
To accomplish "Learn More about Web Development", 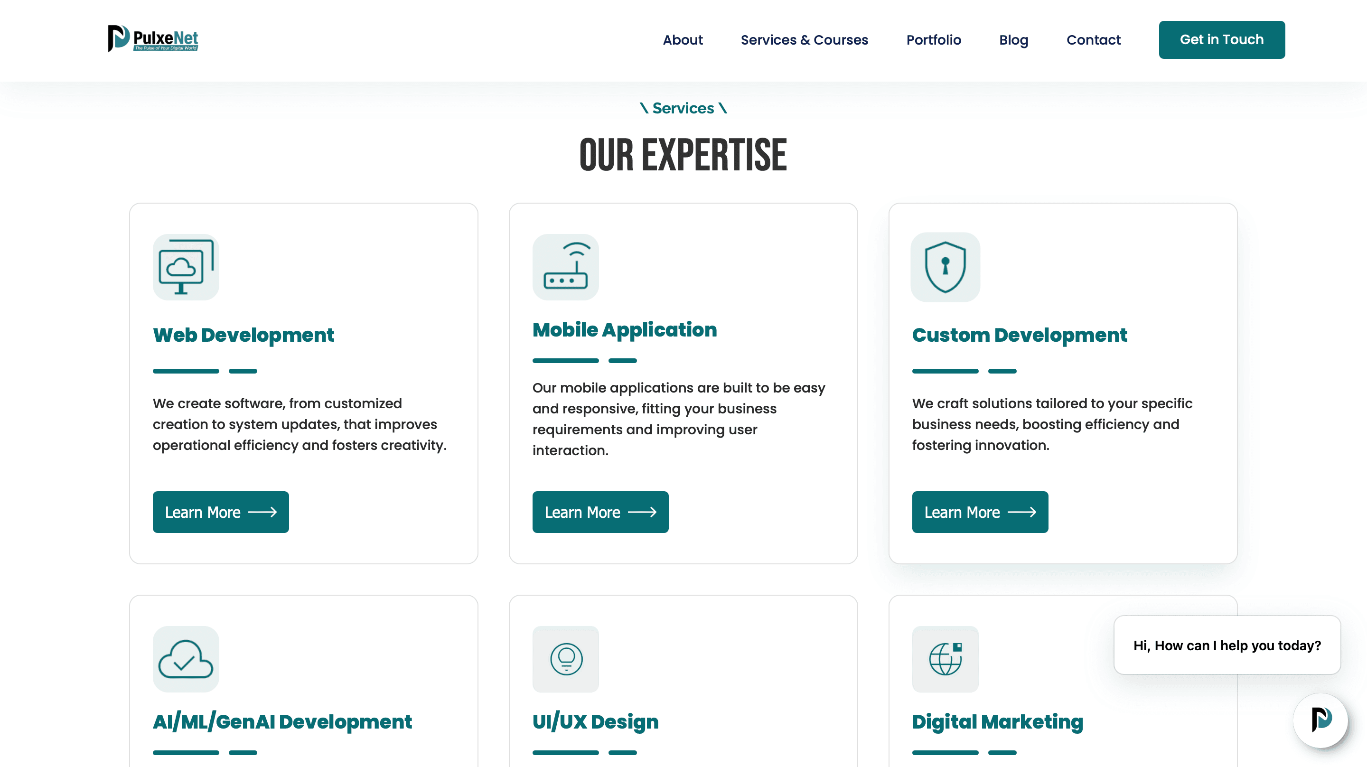I will tap(221, 512).
